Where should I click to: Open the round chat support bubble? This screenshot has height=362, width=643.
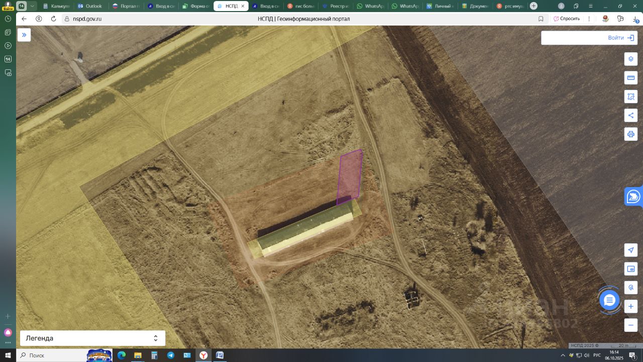[609, 300]
